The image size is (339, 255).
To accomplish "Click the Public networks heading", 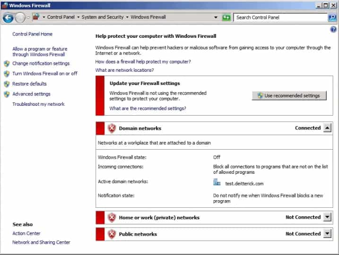I will [x=138, y=234].
